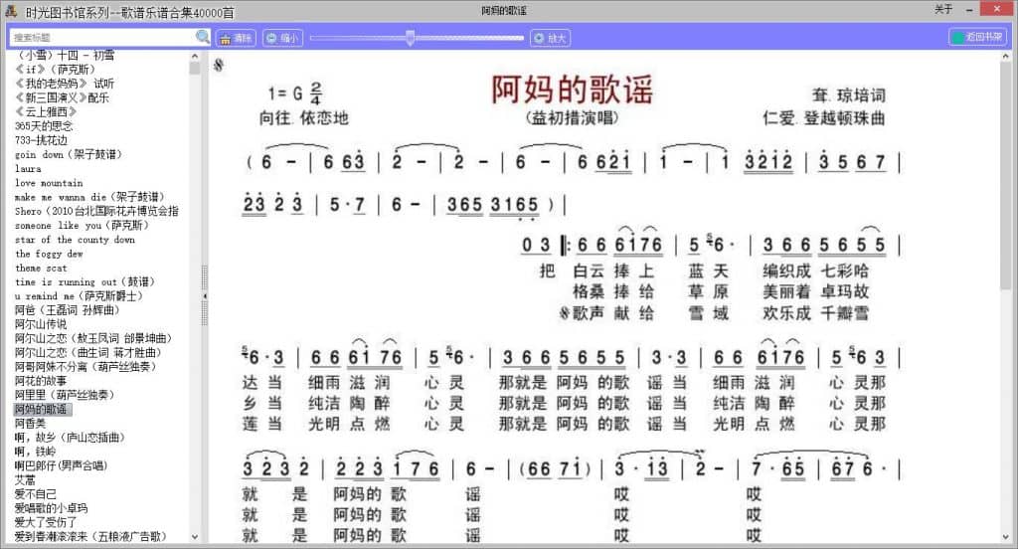Viewport: 1018px width, 549px height.
Task: Open the 关于 about menu
Action: click(x=943, y=9)
